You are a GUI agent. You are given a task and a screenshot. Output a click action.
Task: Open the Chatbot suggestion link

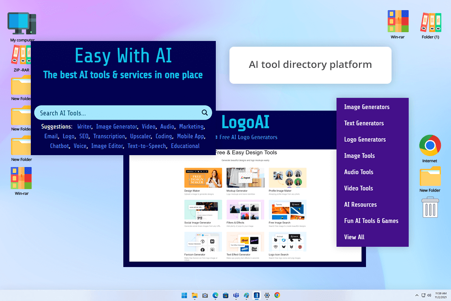[x=59, y=146]
